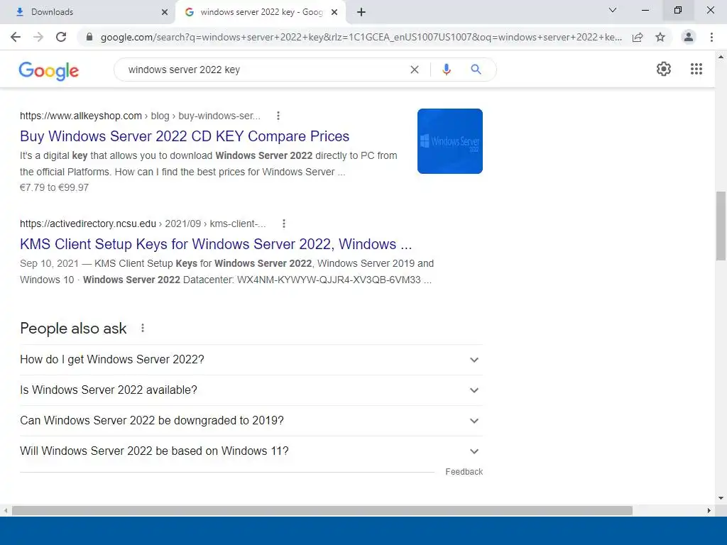The width and height of the screenshot is (727, 545).
Task: Open the tab search dropdown arrow
Action: pos(613,10)
